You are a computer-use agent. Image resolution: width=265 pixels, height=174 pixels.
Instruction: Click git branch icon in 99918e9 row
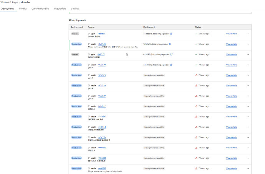tap(89, 148)
